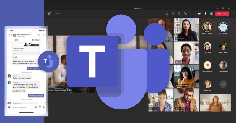Click Babak Shammas's video tile

point(187,100)
